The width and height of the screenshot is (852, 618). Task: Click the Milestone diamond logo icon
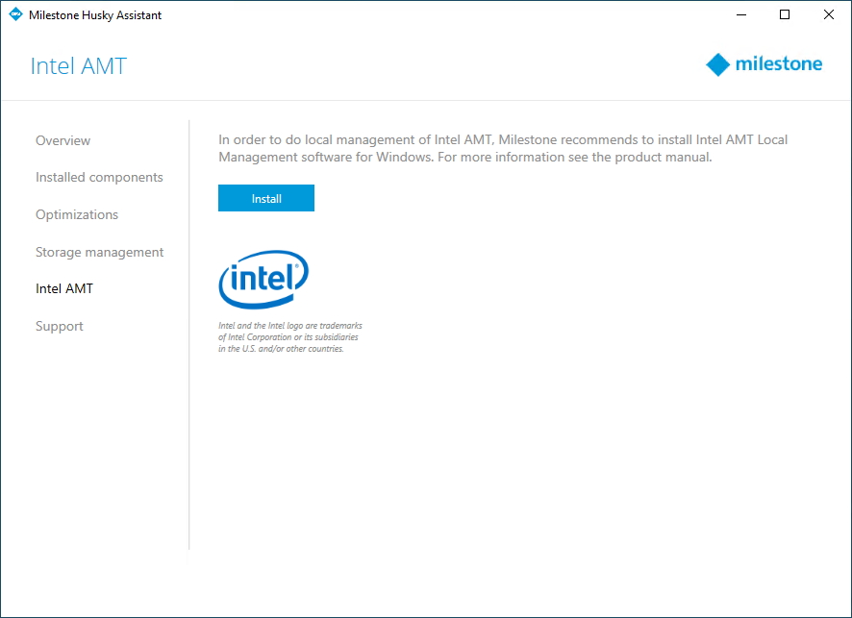717,64
